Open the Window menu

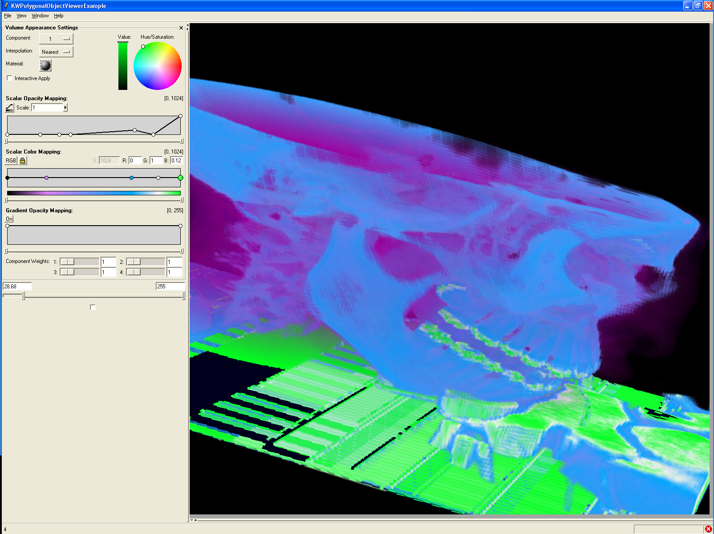(x=40, y=16)
